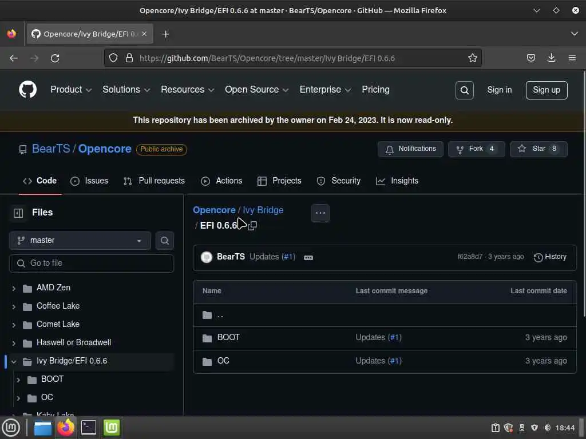View connection padlock details
Viewport: 586px width, 439px height.
tap(129, 58)
